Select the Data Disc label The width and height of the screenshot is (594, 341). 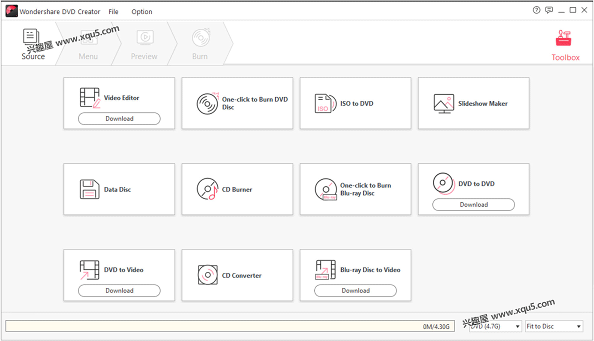[117, 189]
